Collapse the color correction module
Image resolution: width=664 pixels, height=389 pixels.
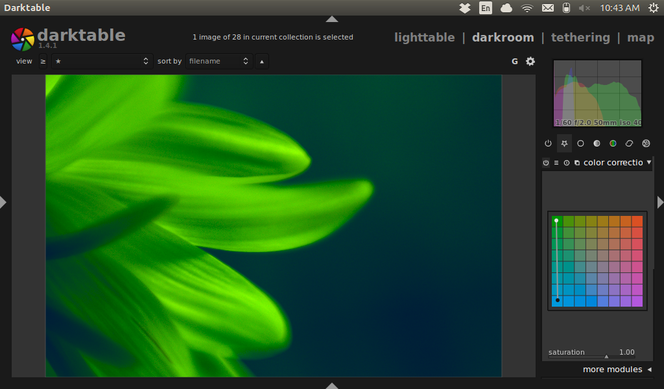coord(649,163)
